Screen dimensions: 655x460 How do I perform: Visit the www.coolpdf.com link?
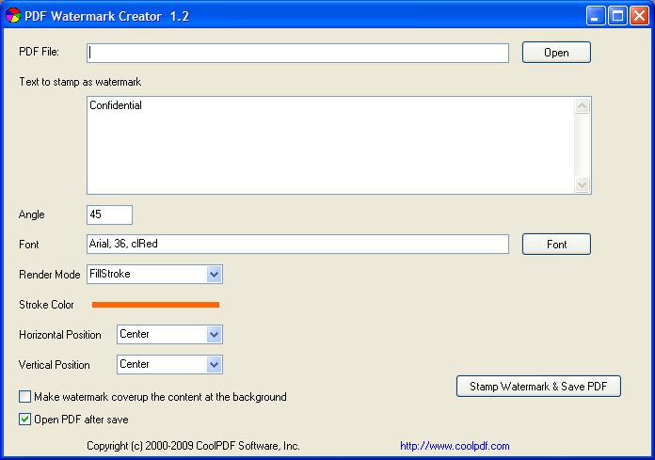pyautogui.click(x=455, y=446)
